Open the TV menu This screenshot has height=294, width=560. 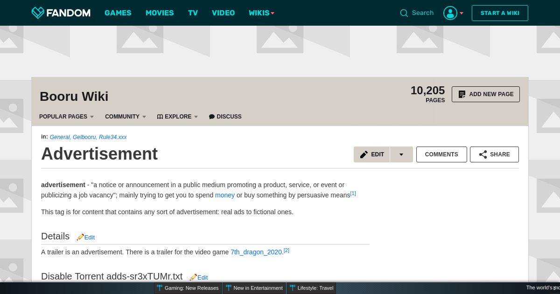[193, 13]
